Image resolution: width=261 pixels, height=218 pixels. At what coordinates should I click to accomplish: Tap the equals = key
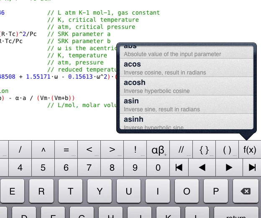tap(66, 149)
